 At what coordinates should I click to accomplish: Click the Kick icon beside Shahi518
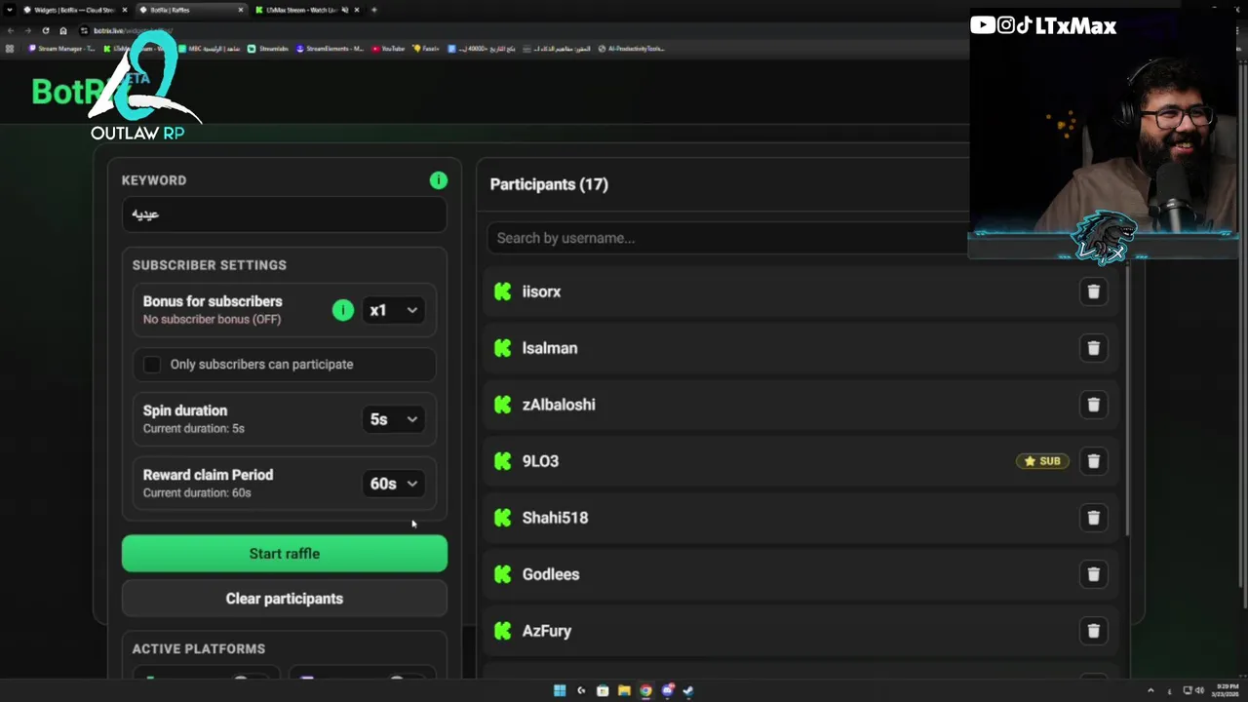[x=503, y=518]
